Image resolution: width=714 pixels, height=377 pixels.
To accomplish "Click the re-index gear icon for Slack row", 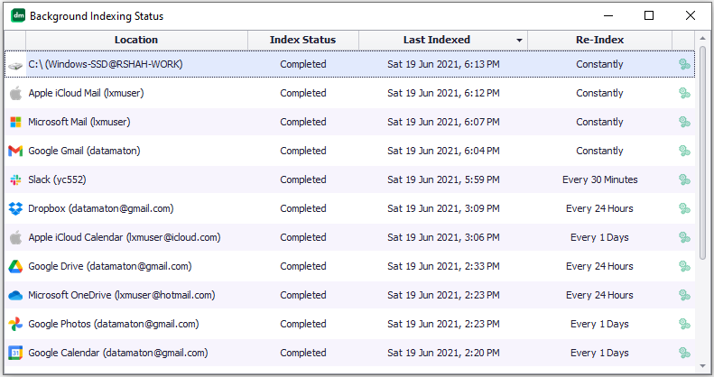I will 684,179.
